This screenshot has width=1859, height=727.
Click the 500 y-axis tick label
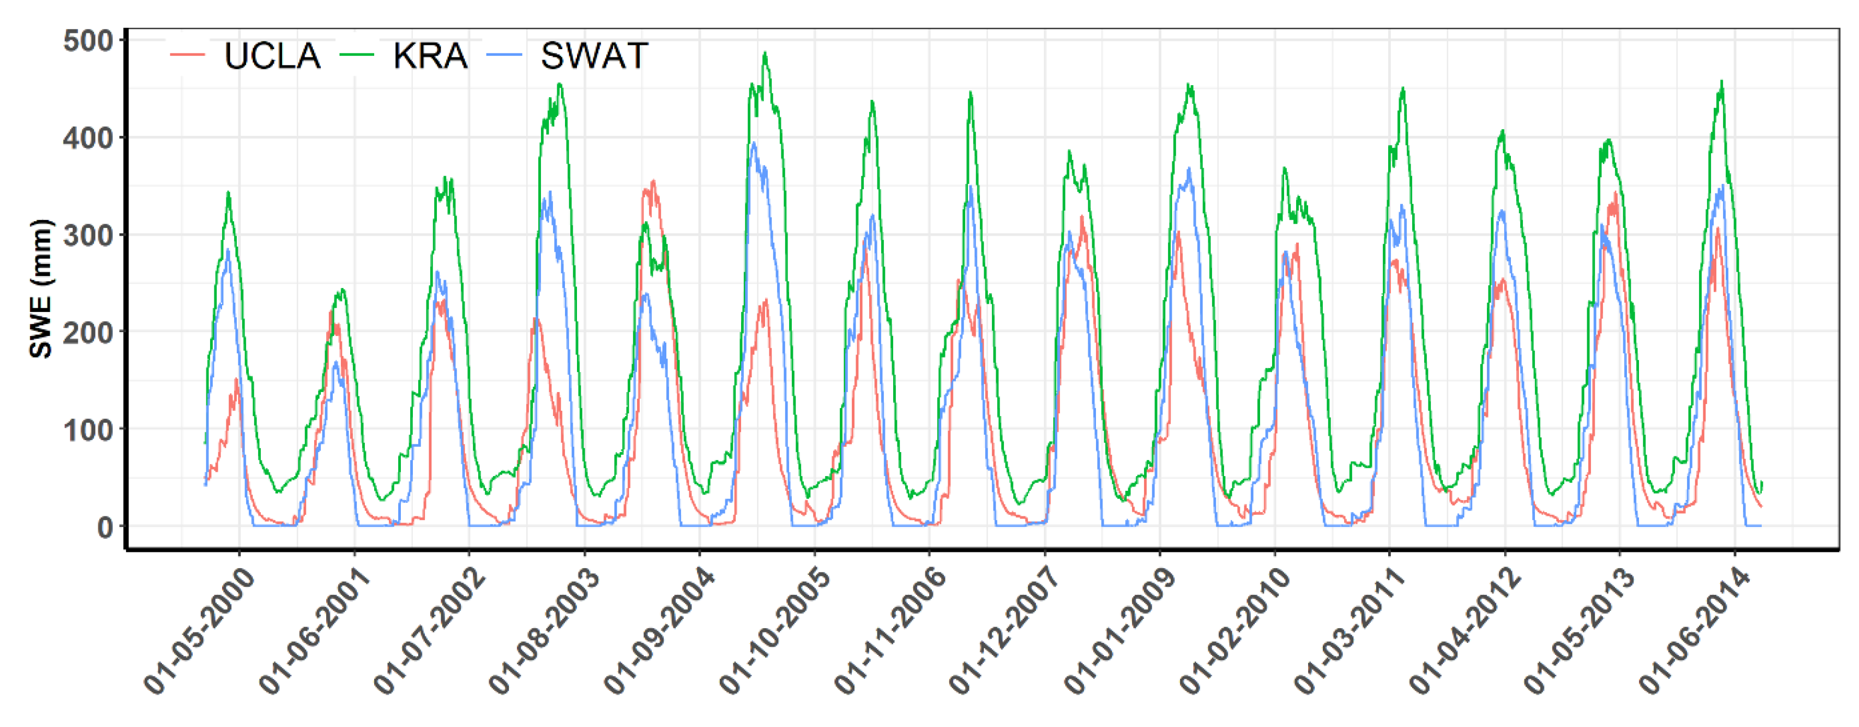[x=88, y=41]
